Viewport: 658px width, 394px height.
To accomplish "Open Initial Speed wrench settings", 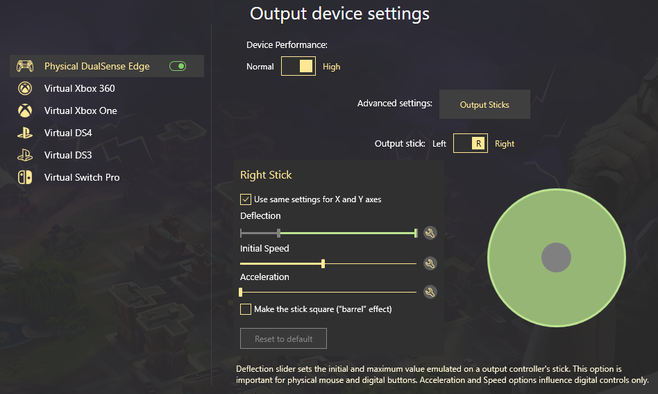I will tap(430, 263).
